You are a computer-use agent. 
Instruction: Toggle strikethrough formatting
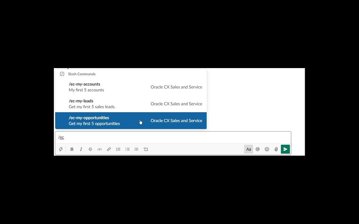(x=90, y=149)
